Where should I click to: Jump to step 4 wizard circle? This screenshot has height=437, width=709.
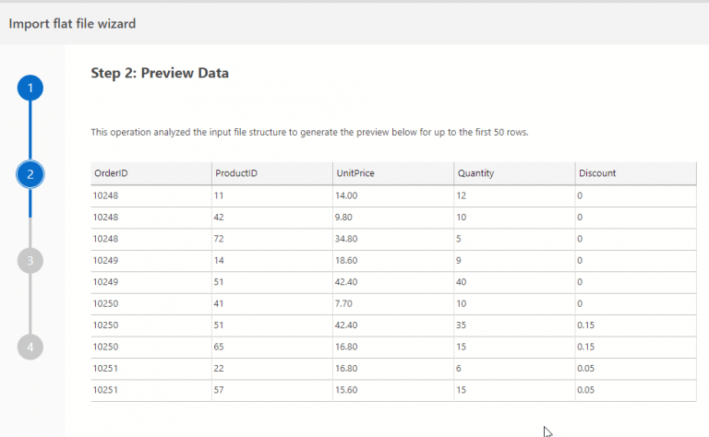30,347
